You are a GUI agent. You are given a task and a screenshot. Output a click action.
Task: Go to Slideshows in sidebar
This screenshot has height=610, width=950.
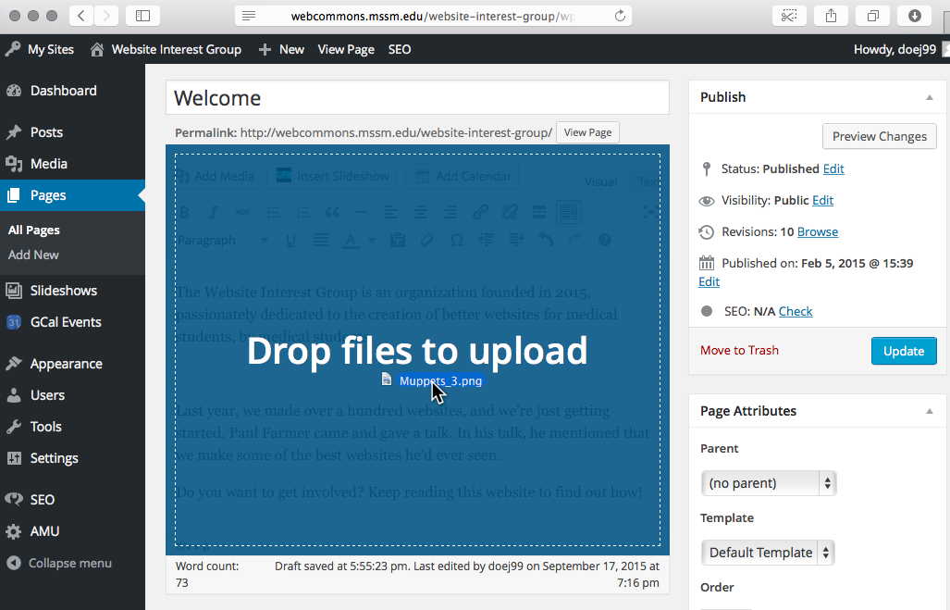click(x=63, y=291)
